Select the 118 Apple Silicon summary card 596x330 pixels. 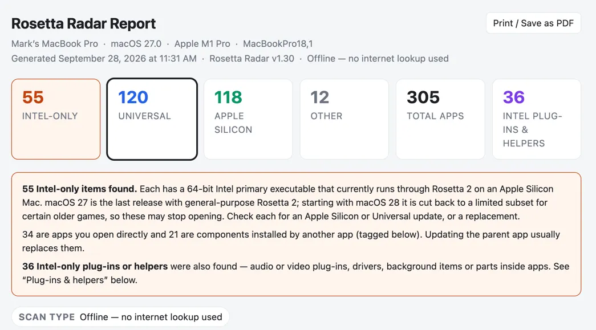[x=248, y=119]
